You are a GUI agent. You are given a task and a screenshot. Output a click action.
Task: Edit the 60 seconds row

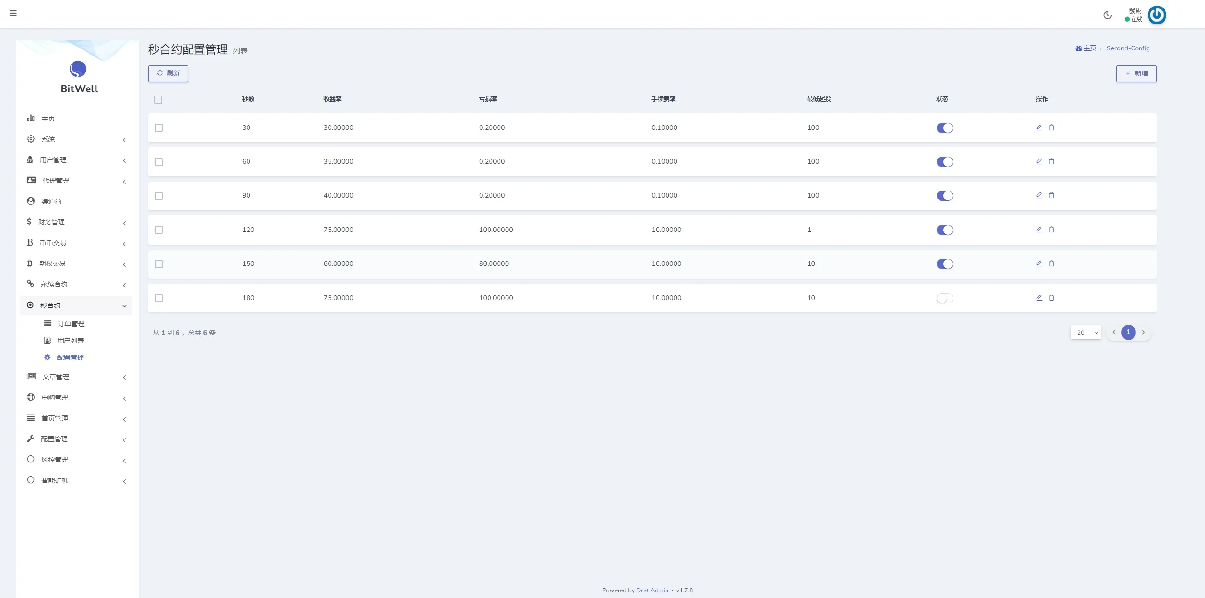coord(1039,161)
